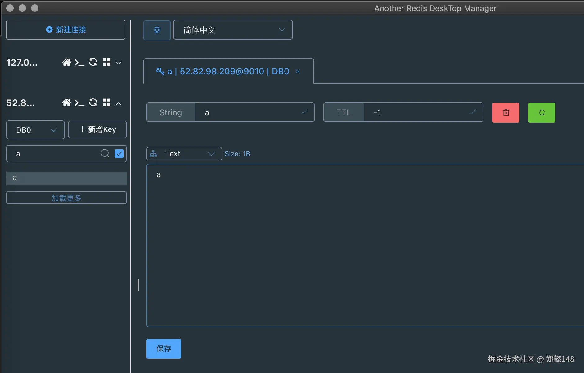
Task: Open the settings gear icon
Action: 157,30
